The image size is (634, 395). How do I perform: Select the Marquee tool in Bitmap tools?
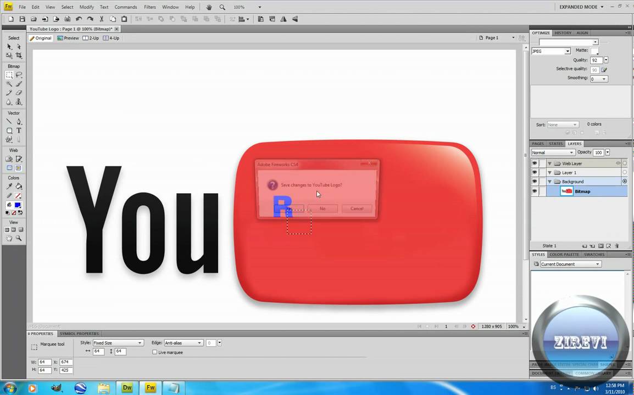click(x=9, y=75)
